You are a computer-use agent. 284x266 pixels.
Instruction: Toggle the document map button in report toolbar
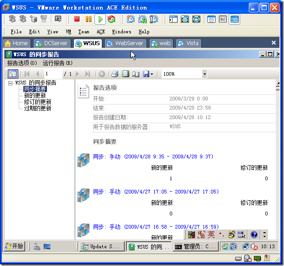pos(13,74)
